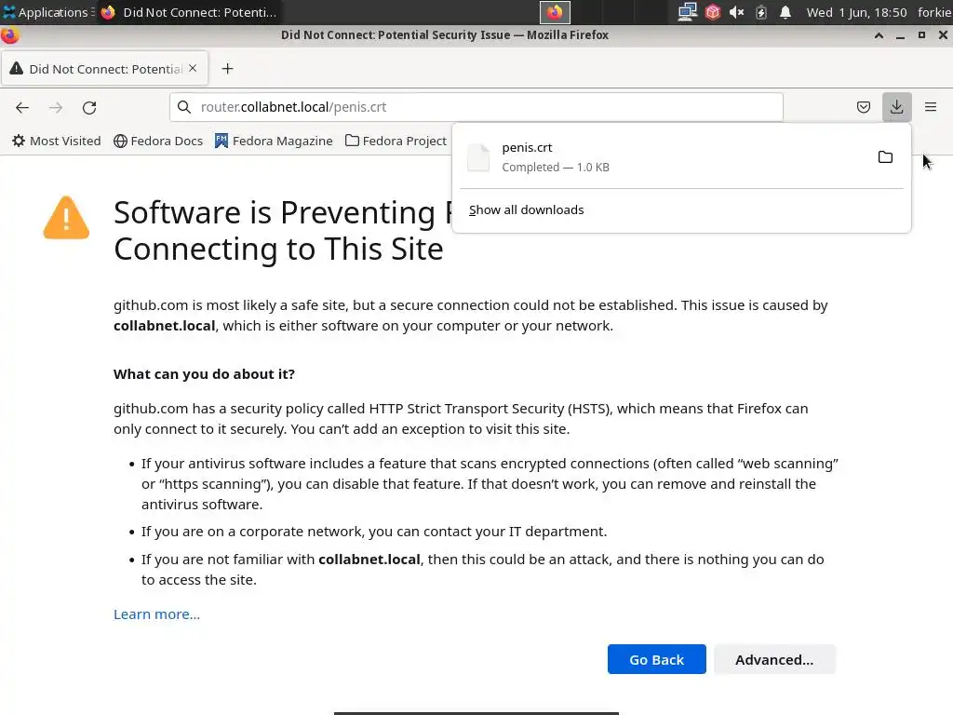953x715 pixels.
Task: Open the network connections tray icon
Action: 687,12
